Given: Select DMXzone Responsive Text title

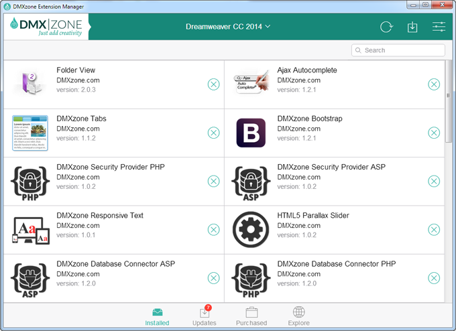Looking at the screenshot, I should click(x=100, y=215).
